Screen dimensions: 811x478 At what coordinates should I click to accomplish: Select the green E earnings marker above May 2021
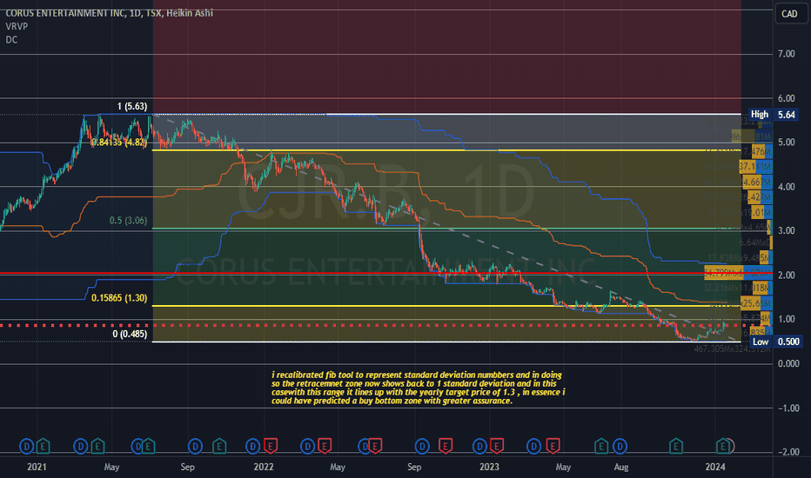[97, 446]
